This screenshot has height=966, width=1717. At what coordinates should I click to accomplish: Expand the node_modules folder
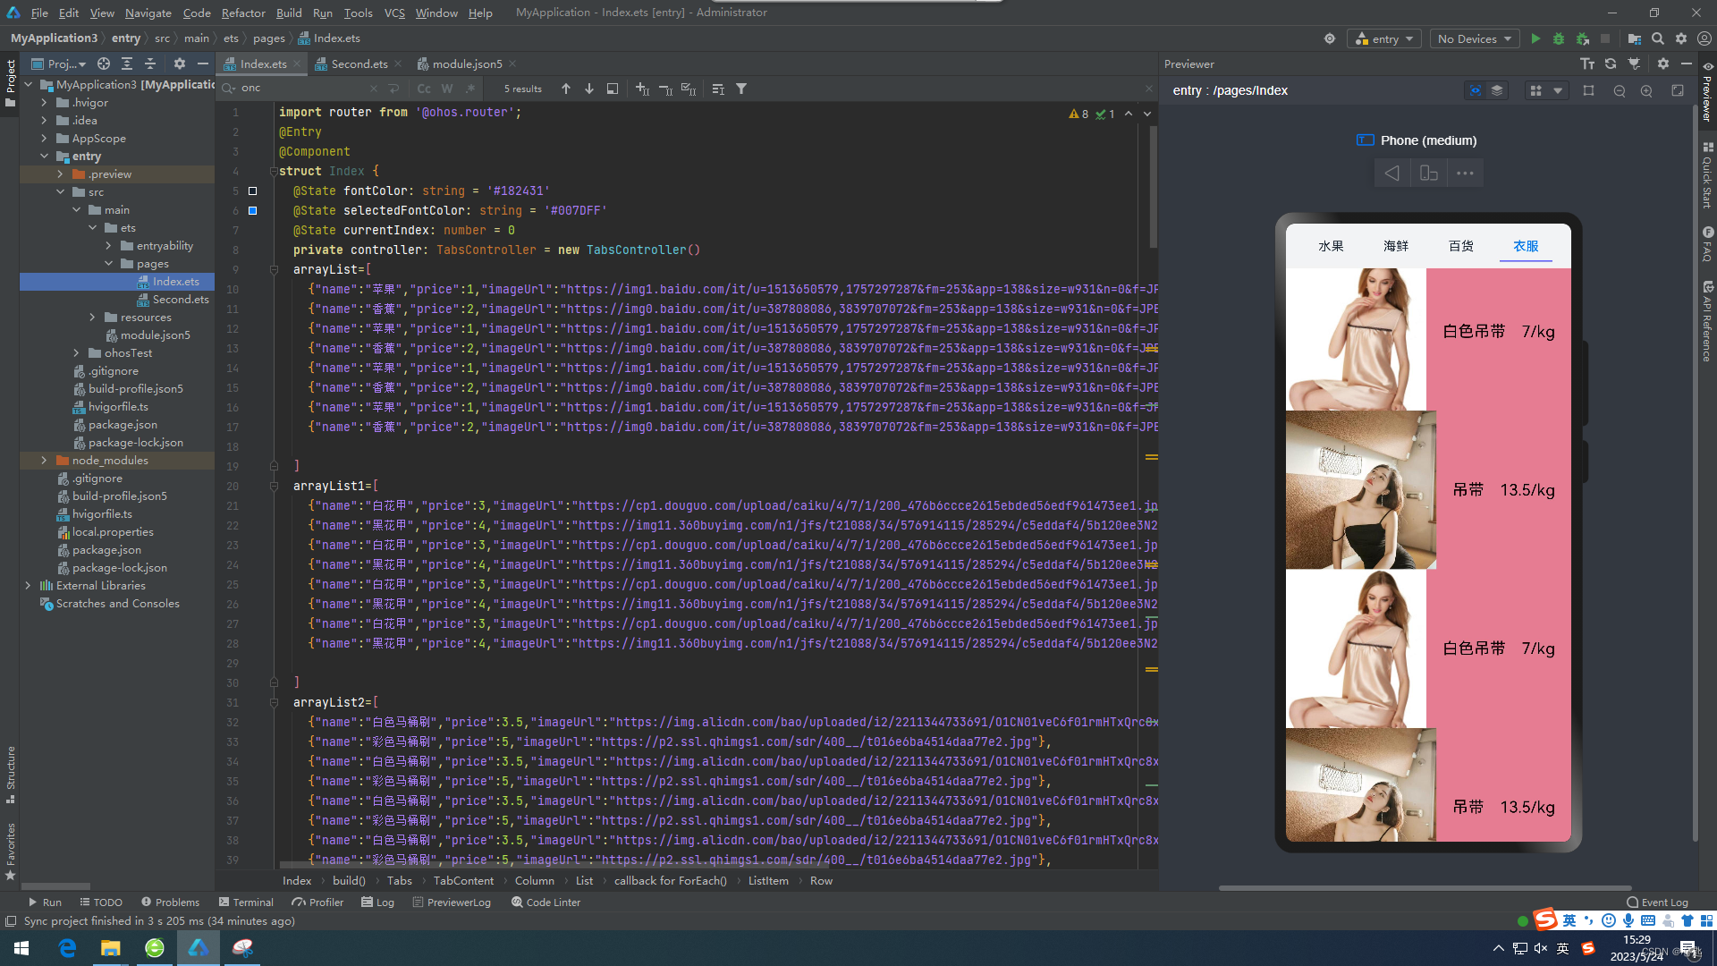pos(44,461)
